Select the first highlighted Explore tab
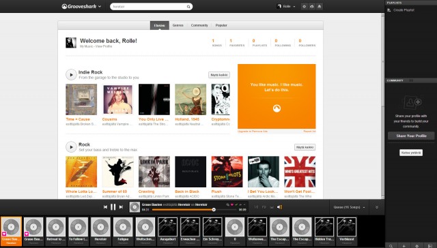Image resolution: width=437 pixels, height=248 pixels. click(159, 25)
